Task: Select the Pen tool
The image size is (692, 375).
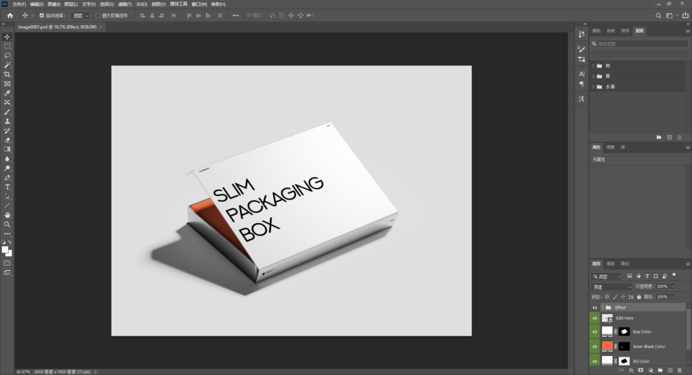Action: click(7, 177)
